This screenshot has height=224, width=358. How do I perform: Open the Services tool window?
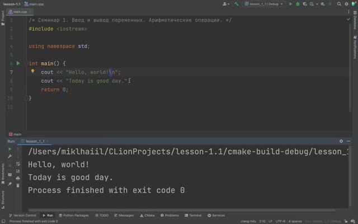point(216,215)
